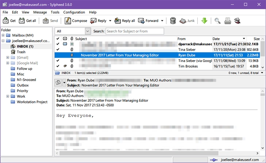Select the November 2017 Letter message row

click(x=157, y=55)
